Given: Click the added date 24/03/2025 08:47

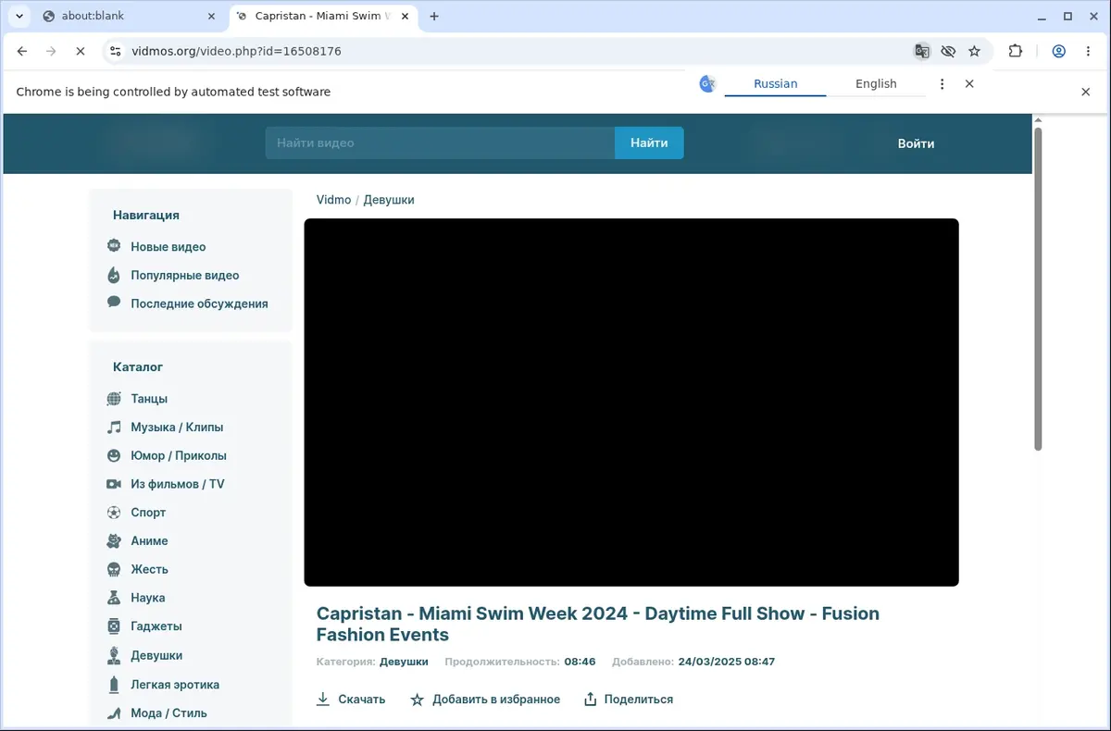Looking at the screenshot, I should click(x=727, y=662).
